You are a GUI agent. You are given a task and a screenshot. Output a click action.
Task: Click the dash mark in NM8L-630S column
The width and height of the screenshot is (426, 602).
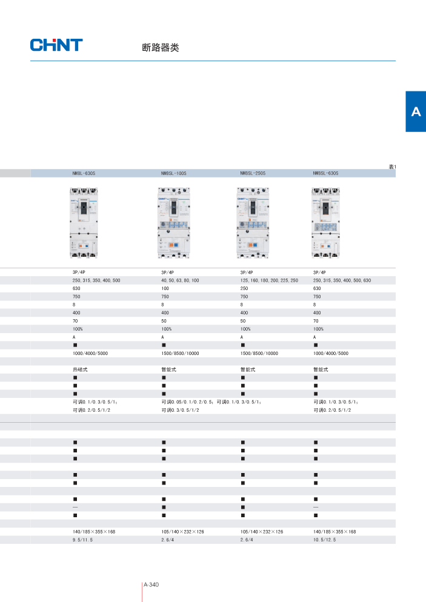[76, 506]
